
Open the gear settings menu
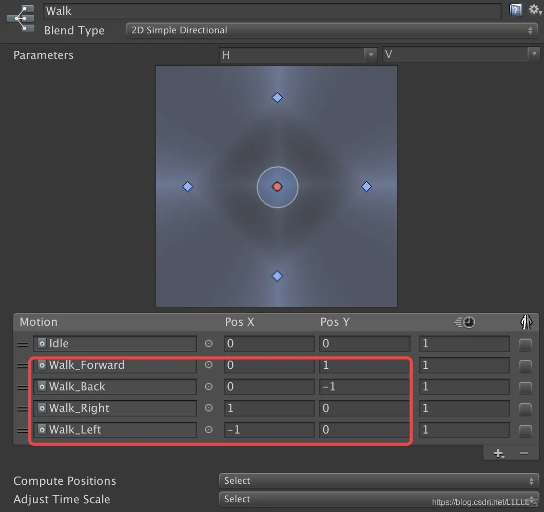click(x=535, y=10)
